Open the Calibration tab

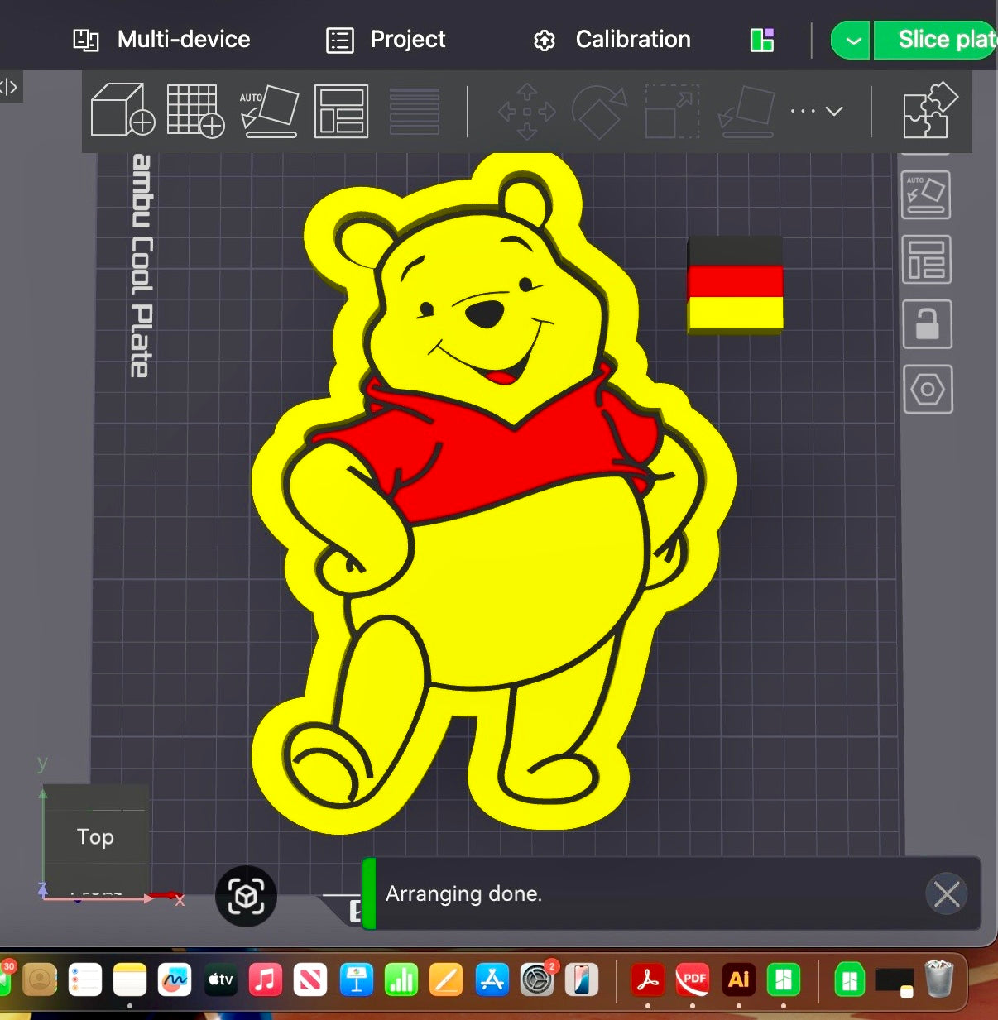tap(612, 39)
